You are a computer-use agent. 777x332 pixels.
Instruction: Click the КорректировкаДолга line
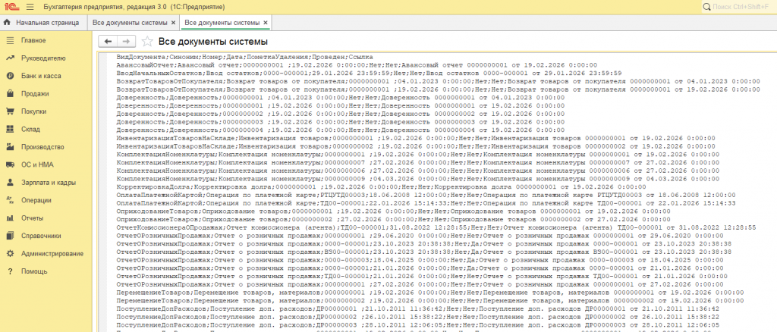[x=381, y=187]
